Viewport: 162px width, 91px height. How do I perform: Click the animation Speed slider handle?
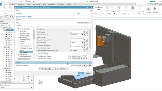click(98, 7)
